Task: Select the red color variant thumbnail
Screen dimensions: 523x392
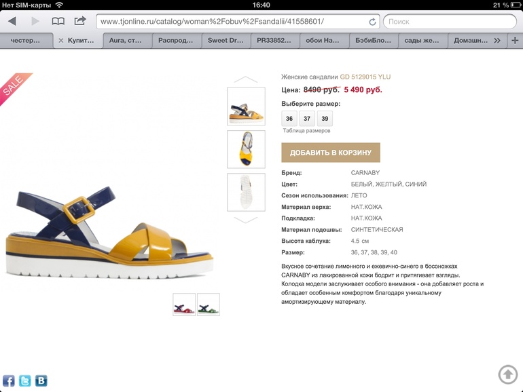Action: pyautogui.click(x=184, y=305)
